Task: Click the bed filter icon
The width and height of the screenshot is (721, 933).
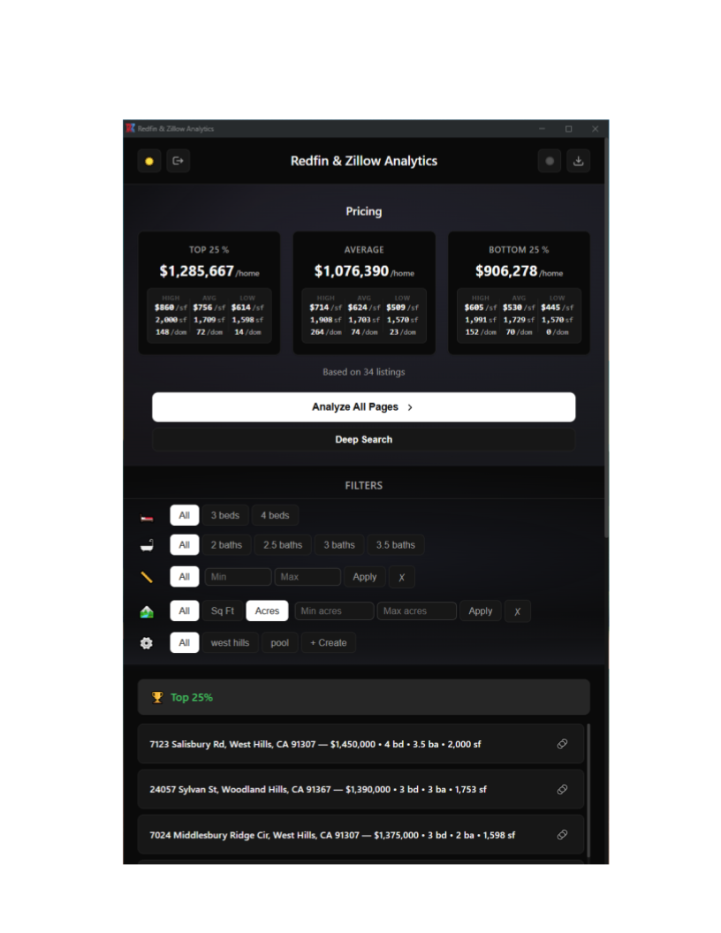Action: pos(146,515)
